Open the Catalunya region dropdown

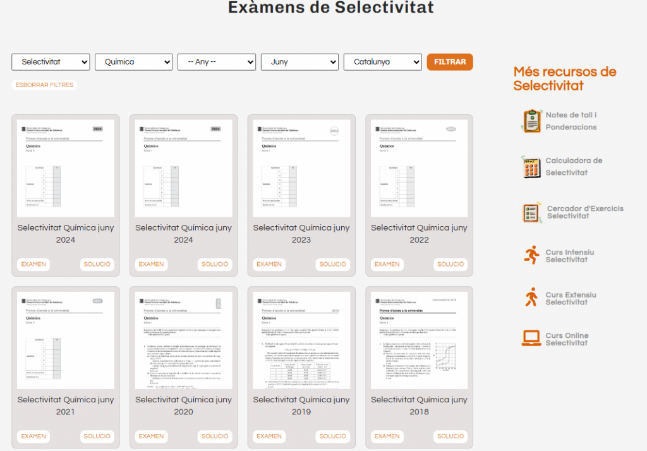point(382,62)
